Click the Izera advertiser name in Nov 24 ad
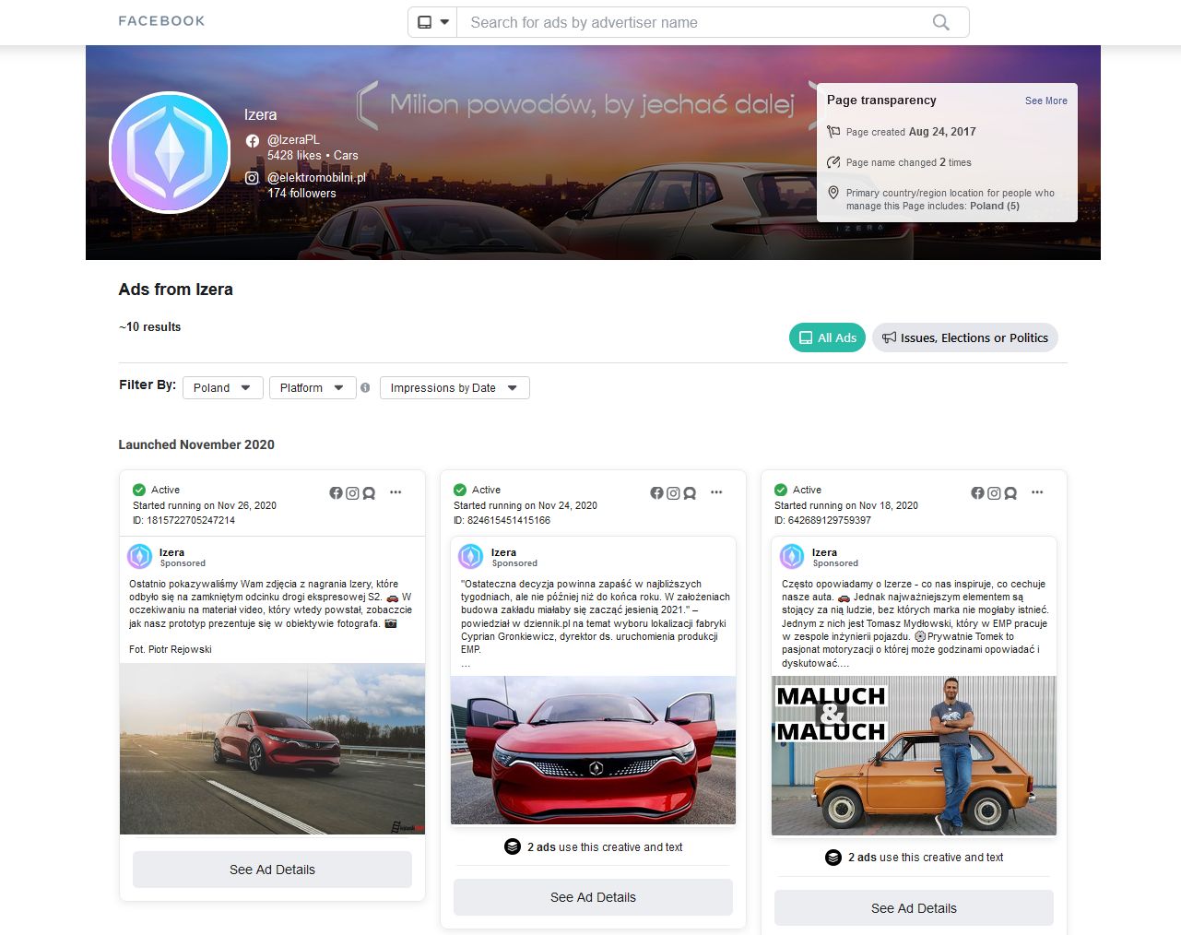 coord(503,552)
